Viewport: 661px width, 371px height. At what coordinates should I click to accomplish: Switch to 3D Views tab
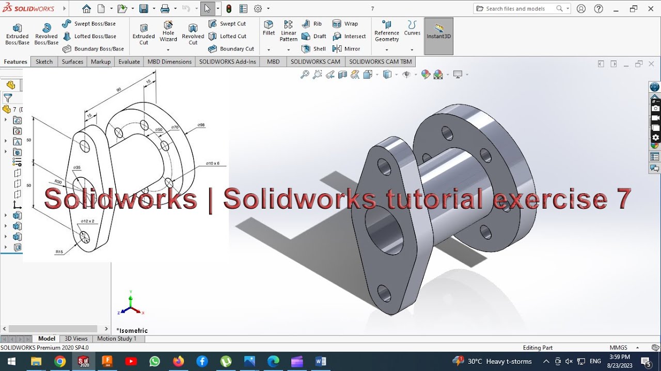coord(76,339)
